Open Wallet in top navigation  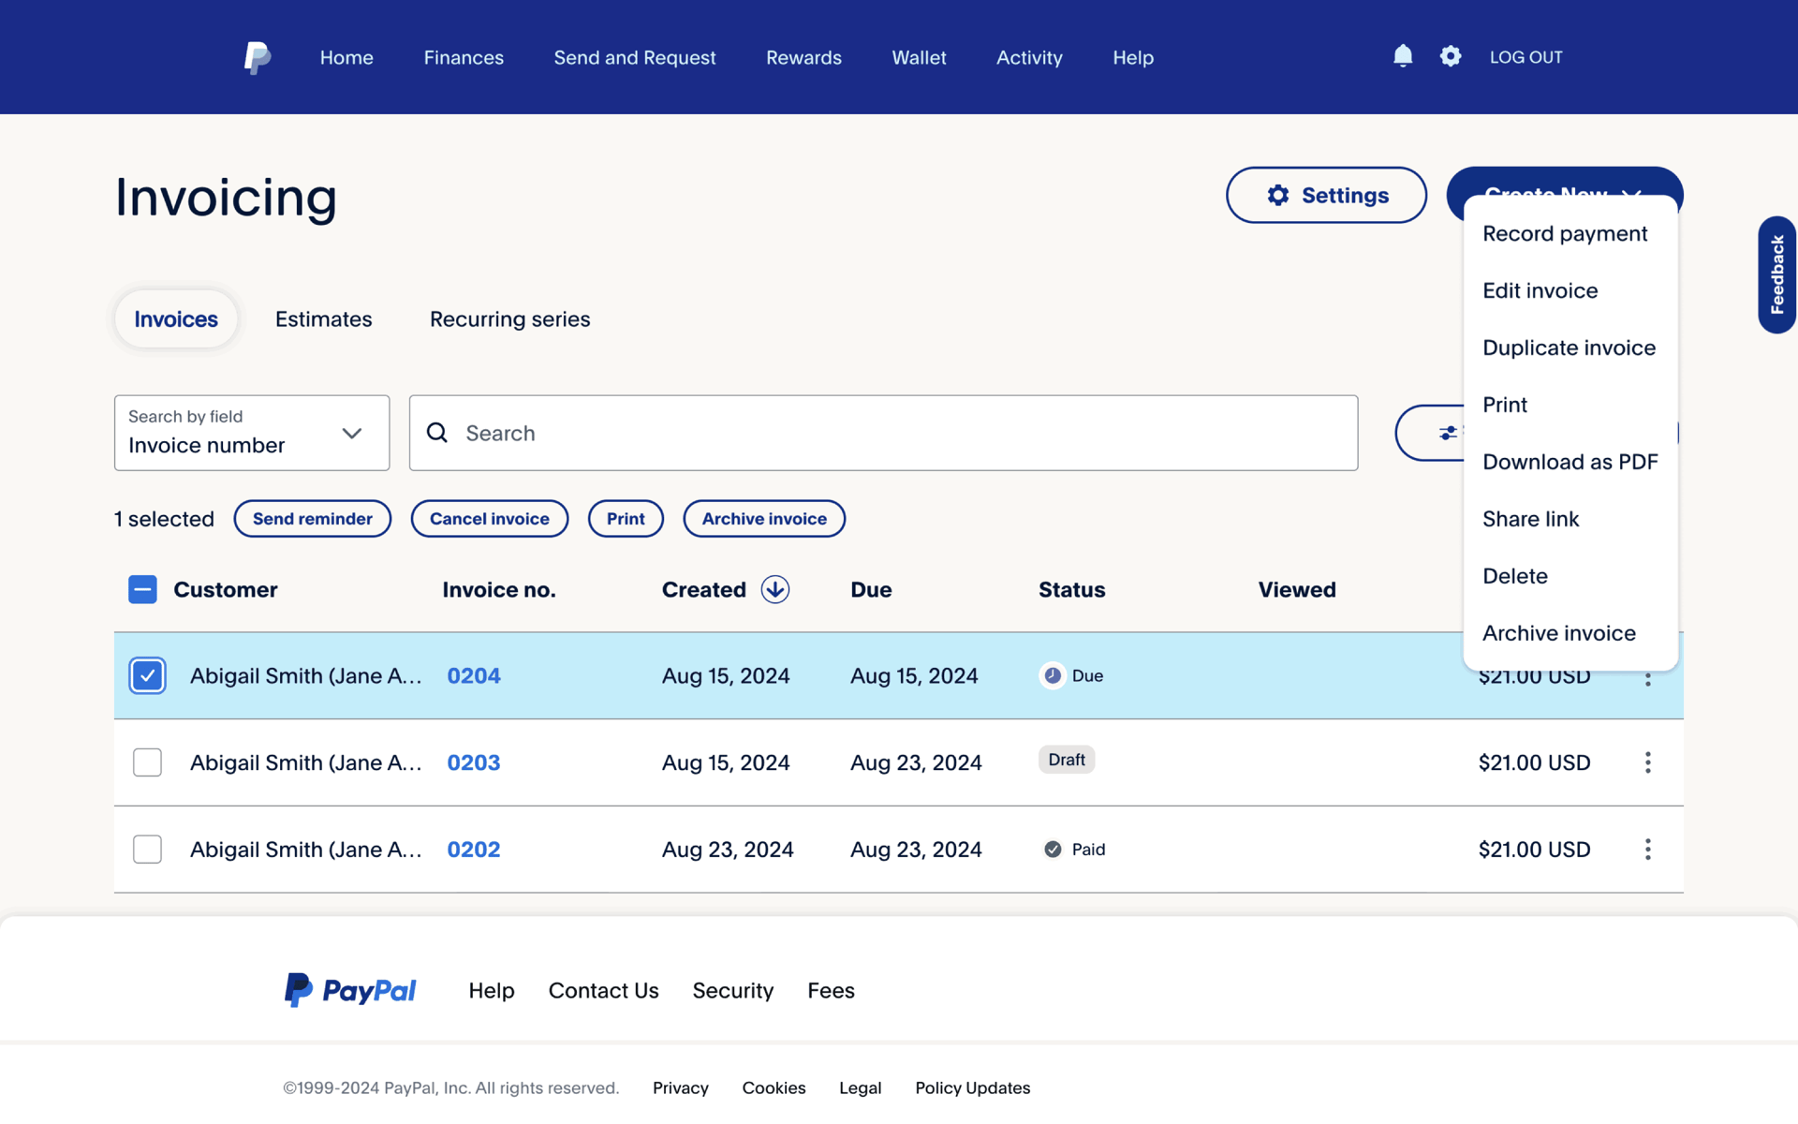click(919, 57)
